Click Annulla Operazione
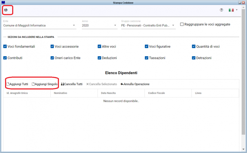Image resolution: width=247 pixels, height=153 pixels. 135,84
